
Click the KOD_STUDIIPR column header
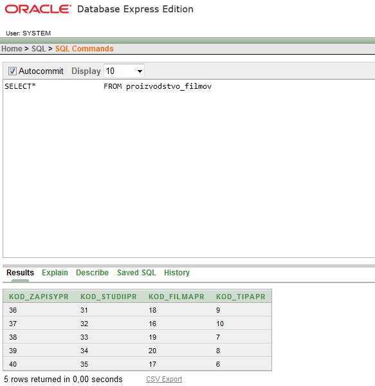(109, 297)
